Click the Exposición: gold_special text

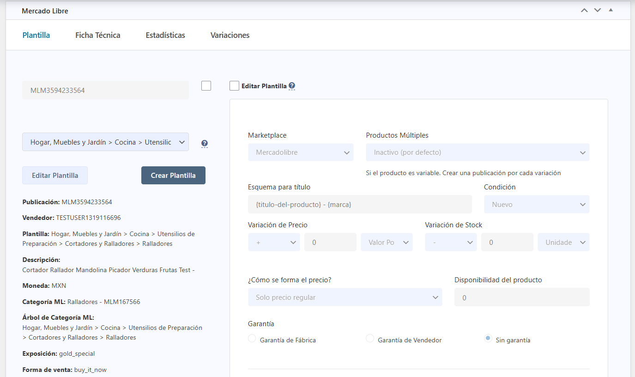point(59,353)
